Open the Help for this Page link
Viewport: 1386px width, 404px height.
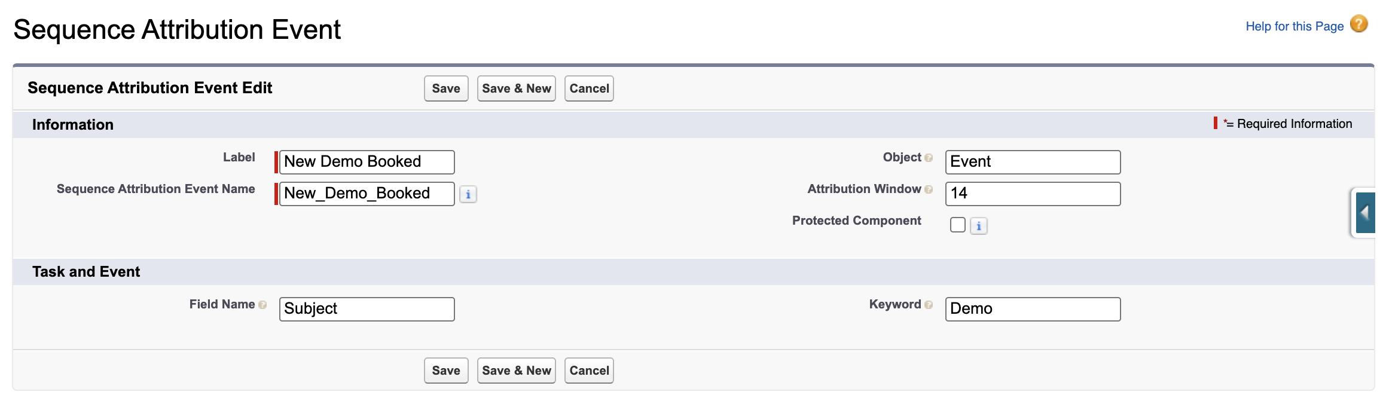(x=1295, y=26)
